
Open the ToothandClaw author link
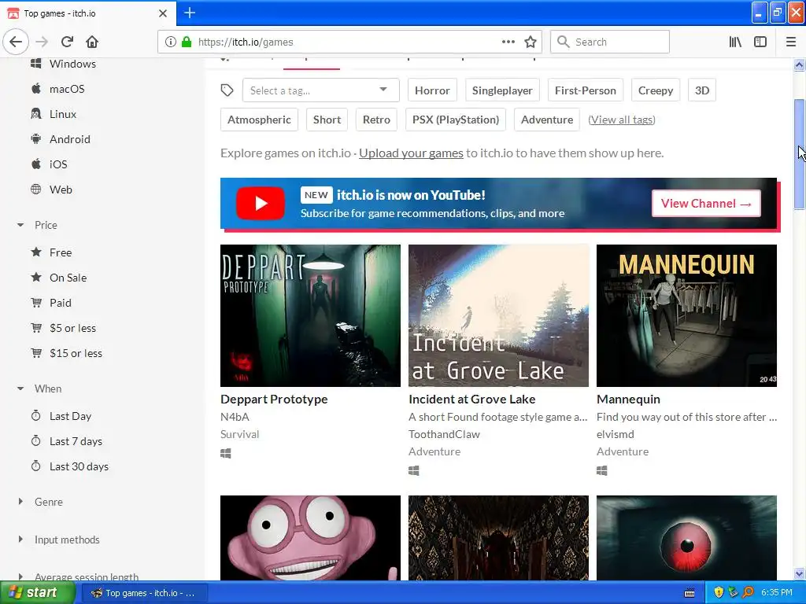[x=444, y=434]
